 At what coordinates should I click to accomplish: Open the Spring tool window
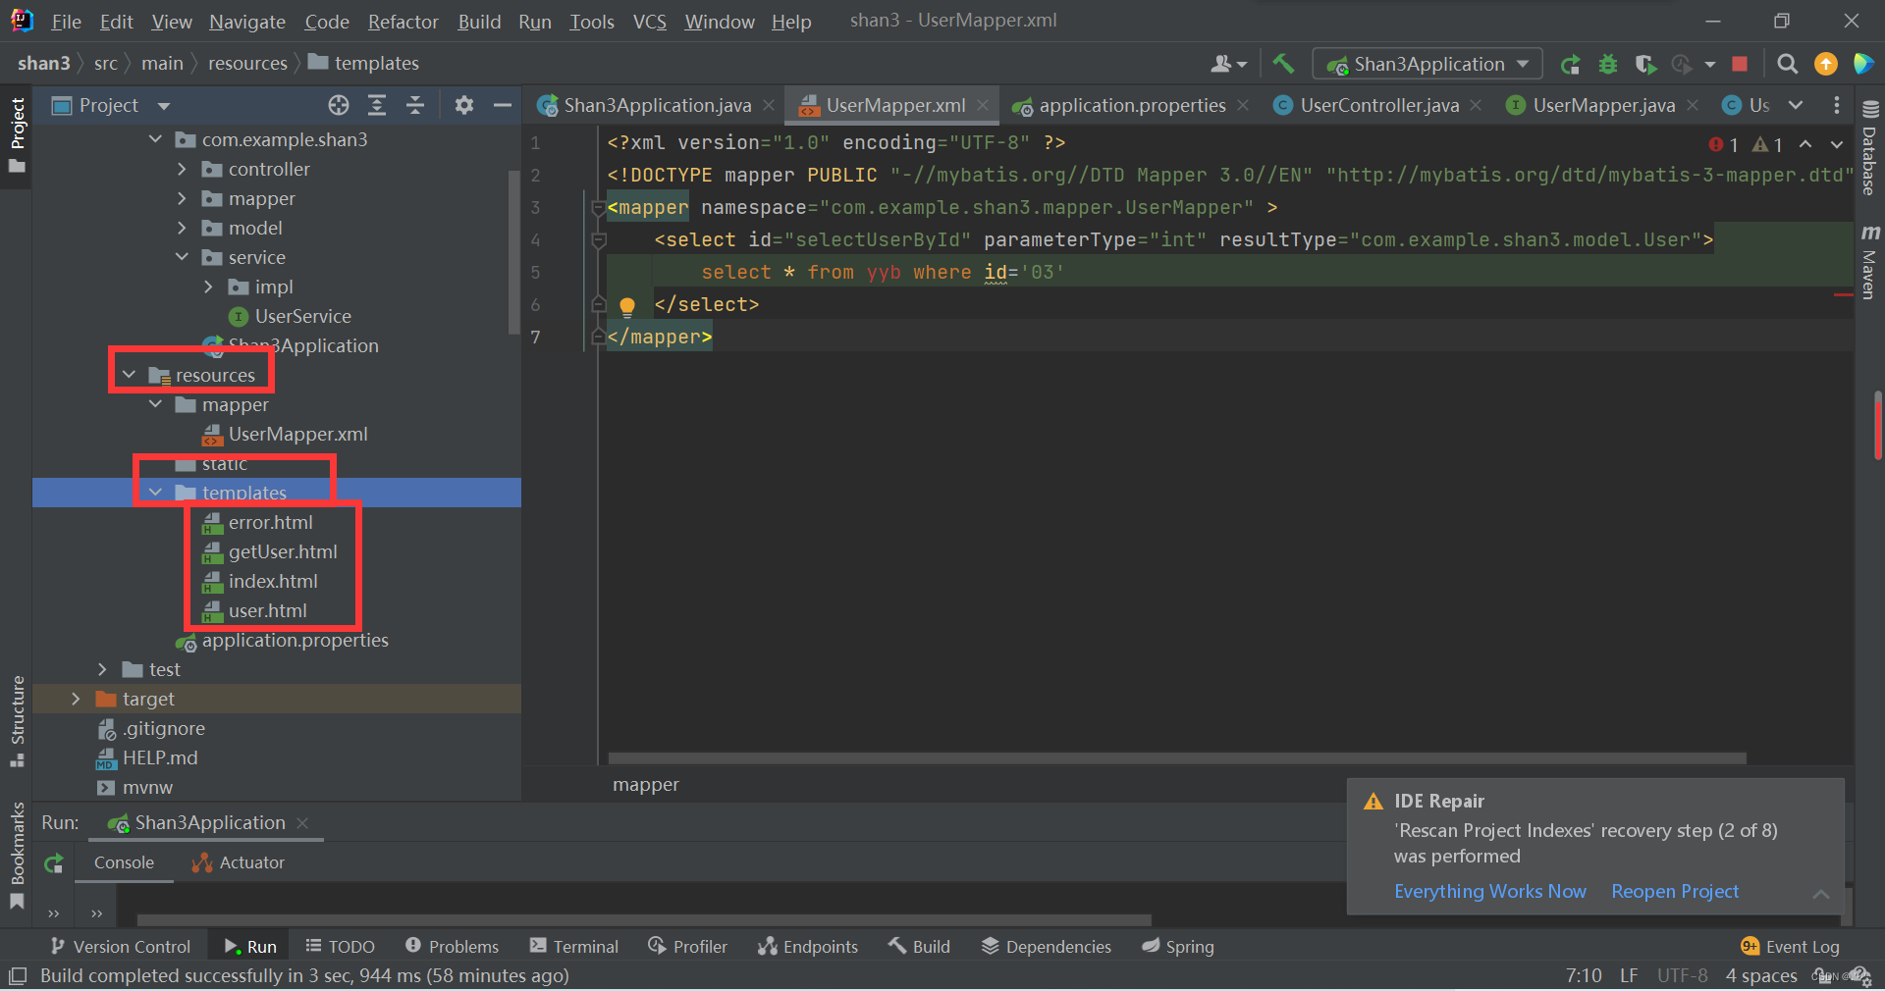pyautogui.click(x=1178, y=947)
